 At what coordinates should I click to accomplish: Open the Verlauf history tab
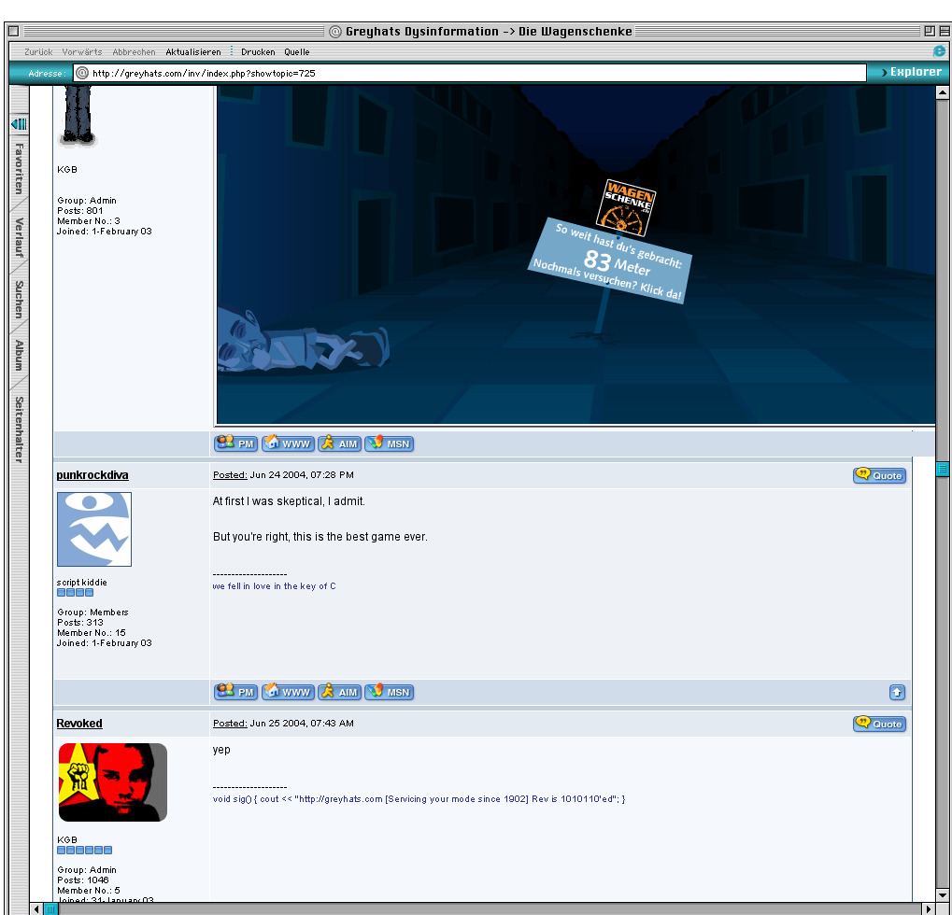pyautogui.click(x=20, y=237)
